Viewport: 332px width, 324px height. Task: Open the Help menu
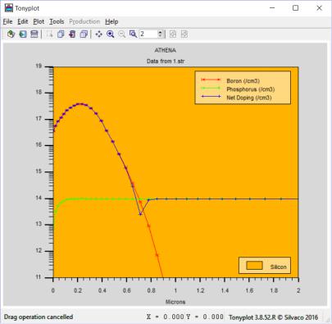point(111,21)
